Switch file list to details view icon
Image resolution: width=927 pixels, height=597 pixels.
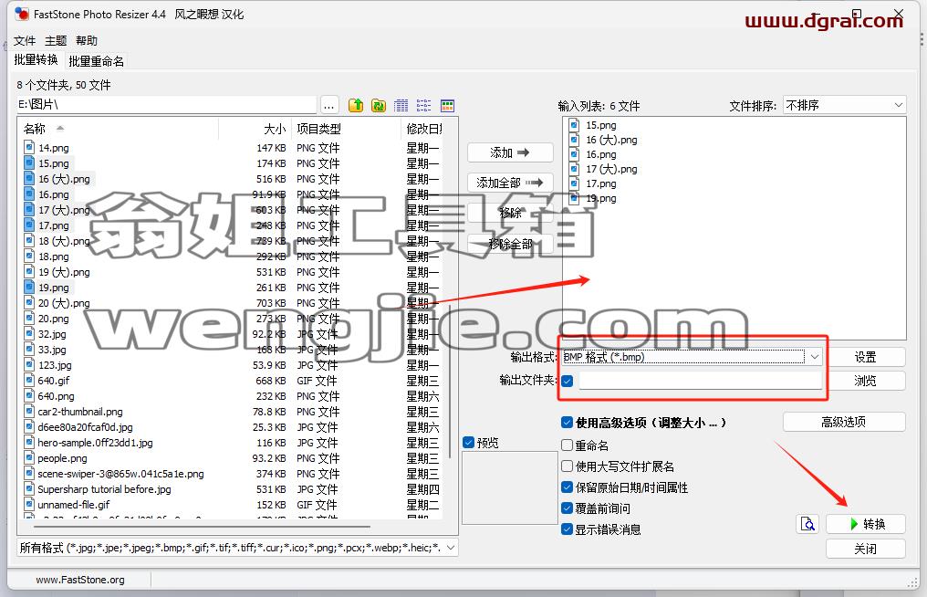click(x=401, y=105)
